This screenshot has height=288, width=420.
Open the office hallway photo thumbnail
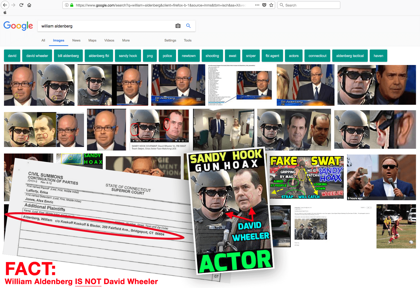pos(223,130)
